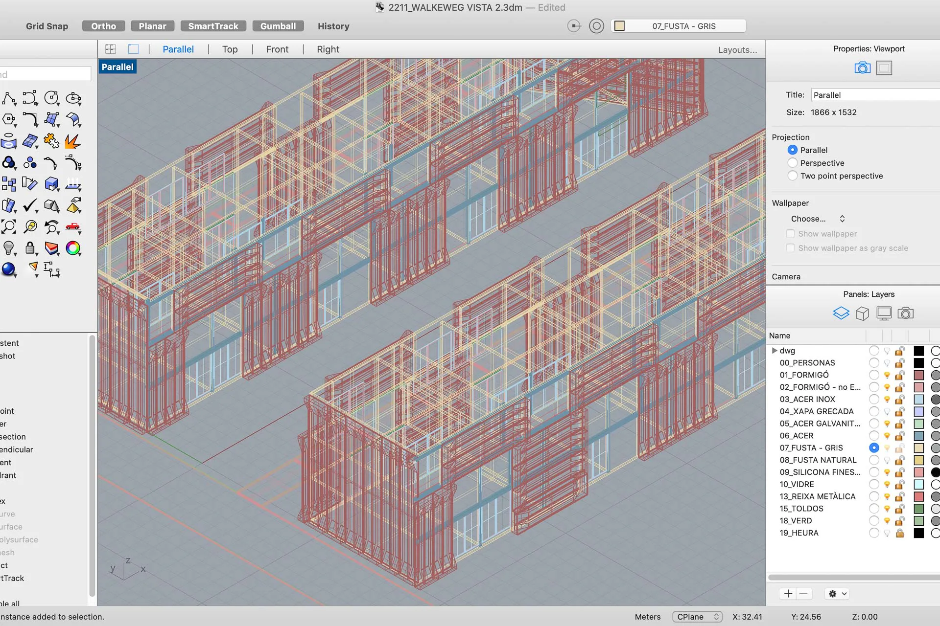Image resolution: width=940 pixels, height=626 pixels.
Task: Tick the Show wallpaper checkbox
Action: pyautogui.click(x=790, y=234)
